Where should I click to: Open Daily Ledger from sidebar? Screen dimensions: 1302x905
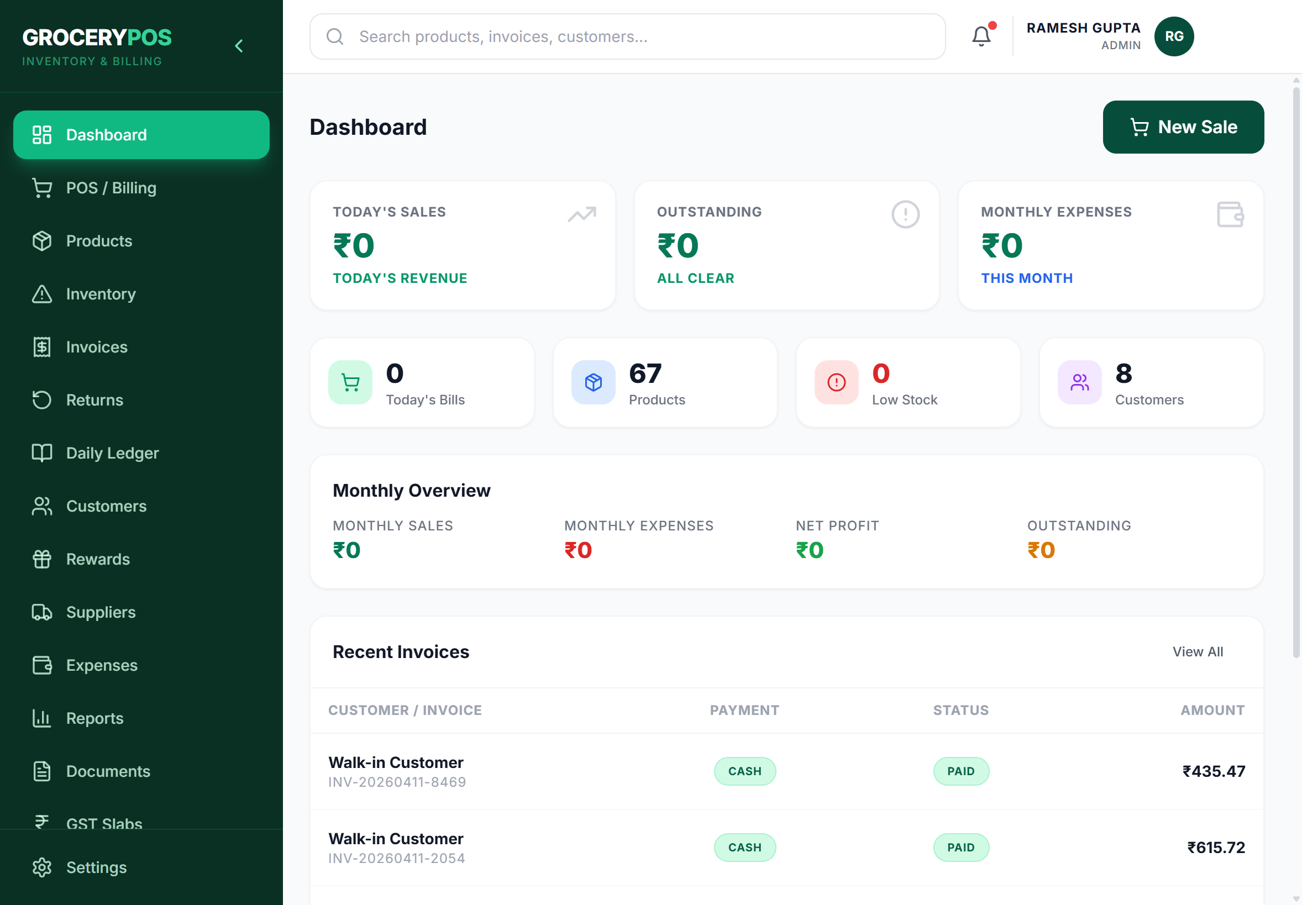(141, 453)
